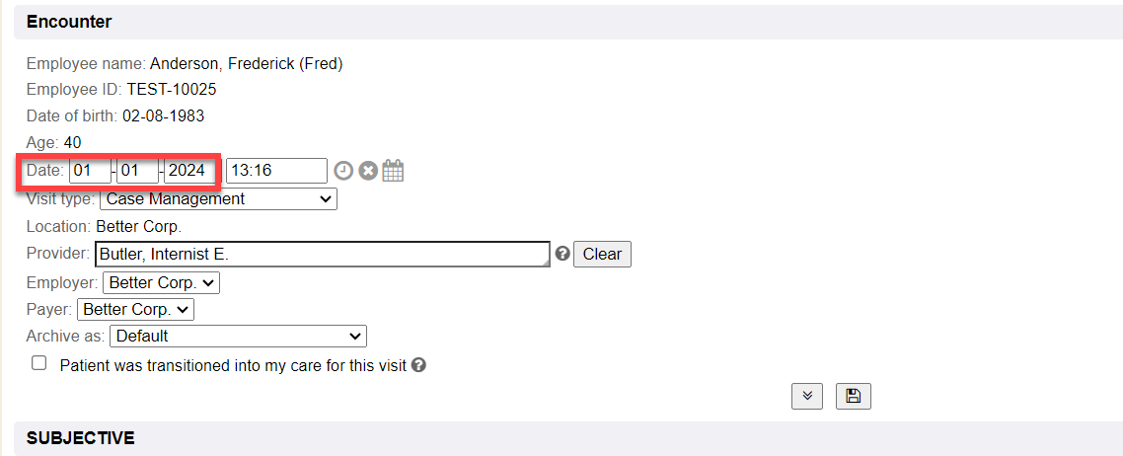Open the 'Archive as' dropdown

[238, 337]
